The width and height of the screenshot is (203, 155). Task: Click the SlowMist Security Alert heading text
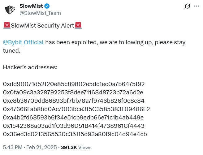42,26
